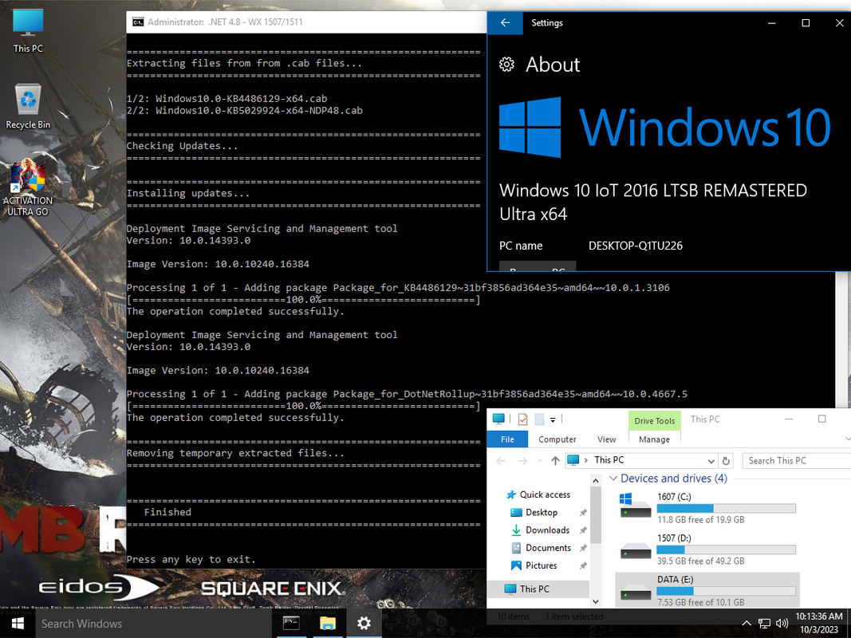Show hidden tray icons chevron
Screen dimensions: 851x638
(x=747, y=624)
